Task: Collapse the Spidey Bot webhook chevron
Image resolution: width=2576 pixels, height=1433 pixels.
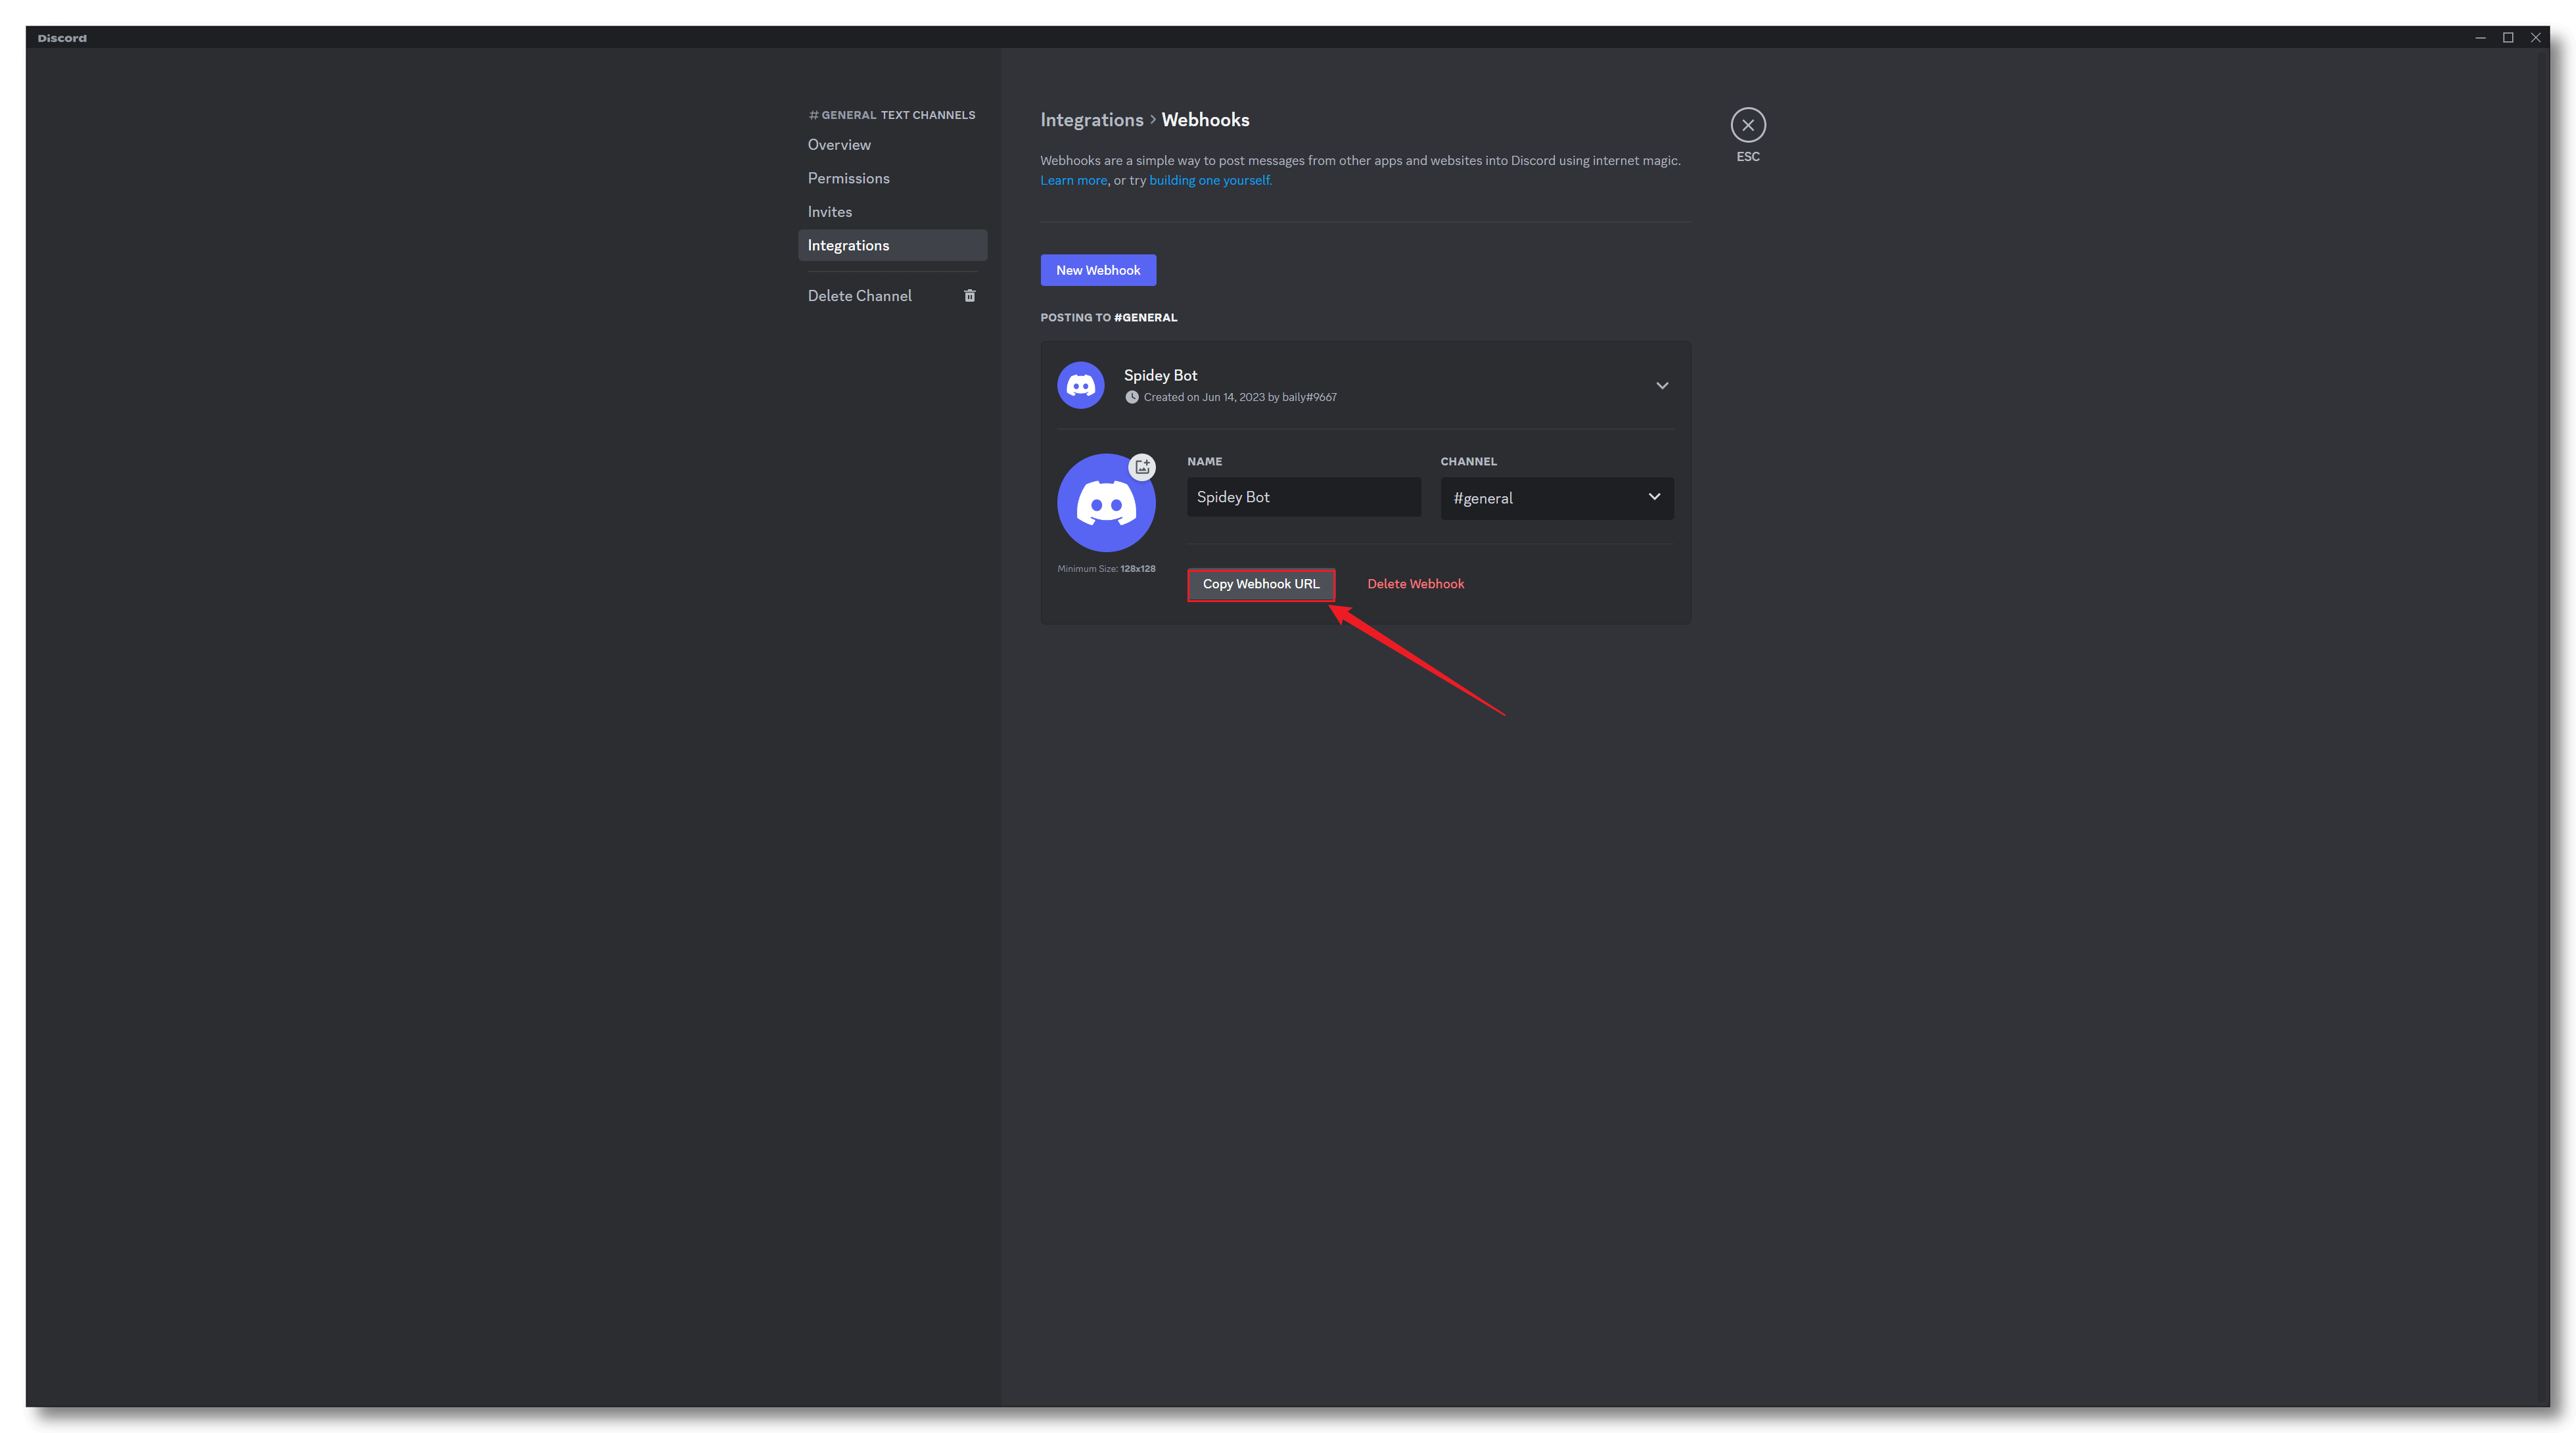Action: pyautogui.click(x=1661, y=385)
